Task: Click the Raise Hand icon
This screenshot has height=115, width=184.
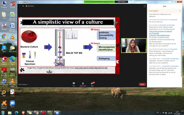Action: click(x=83, y=84)
